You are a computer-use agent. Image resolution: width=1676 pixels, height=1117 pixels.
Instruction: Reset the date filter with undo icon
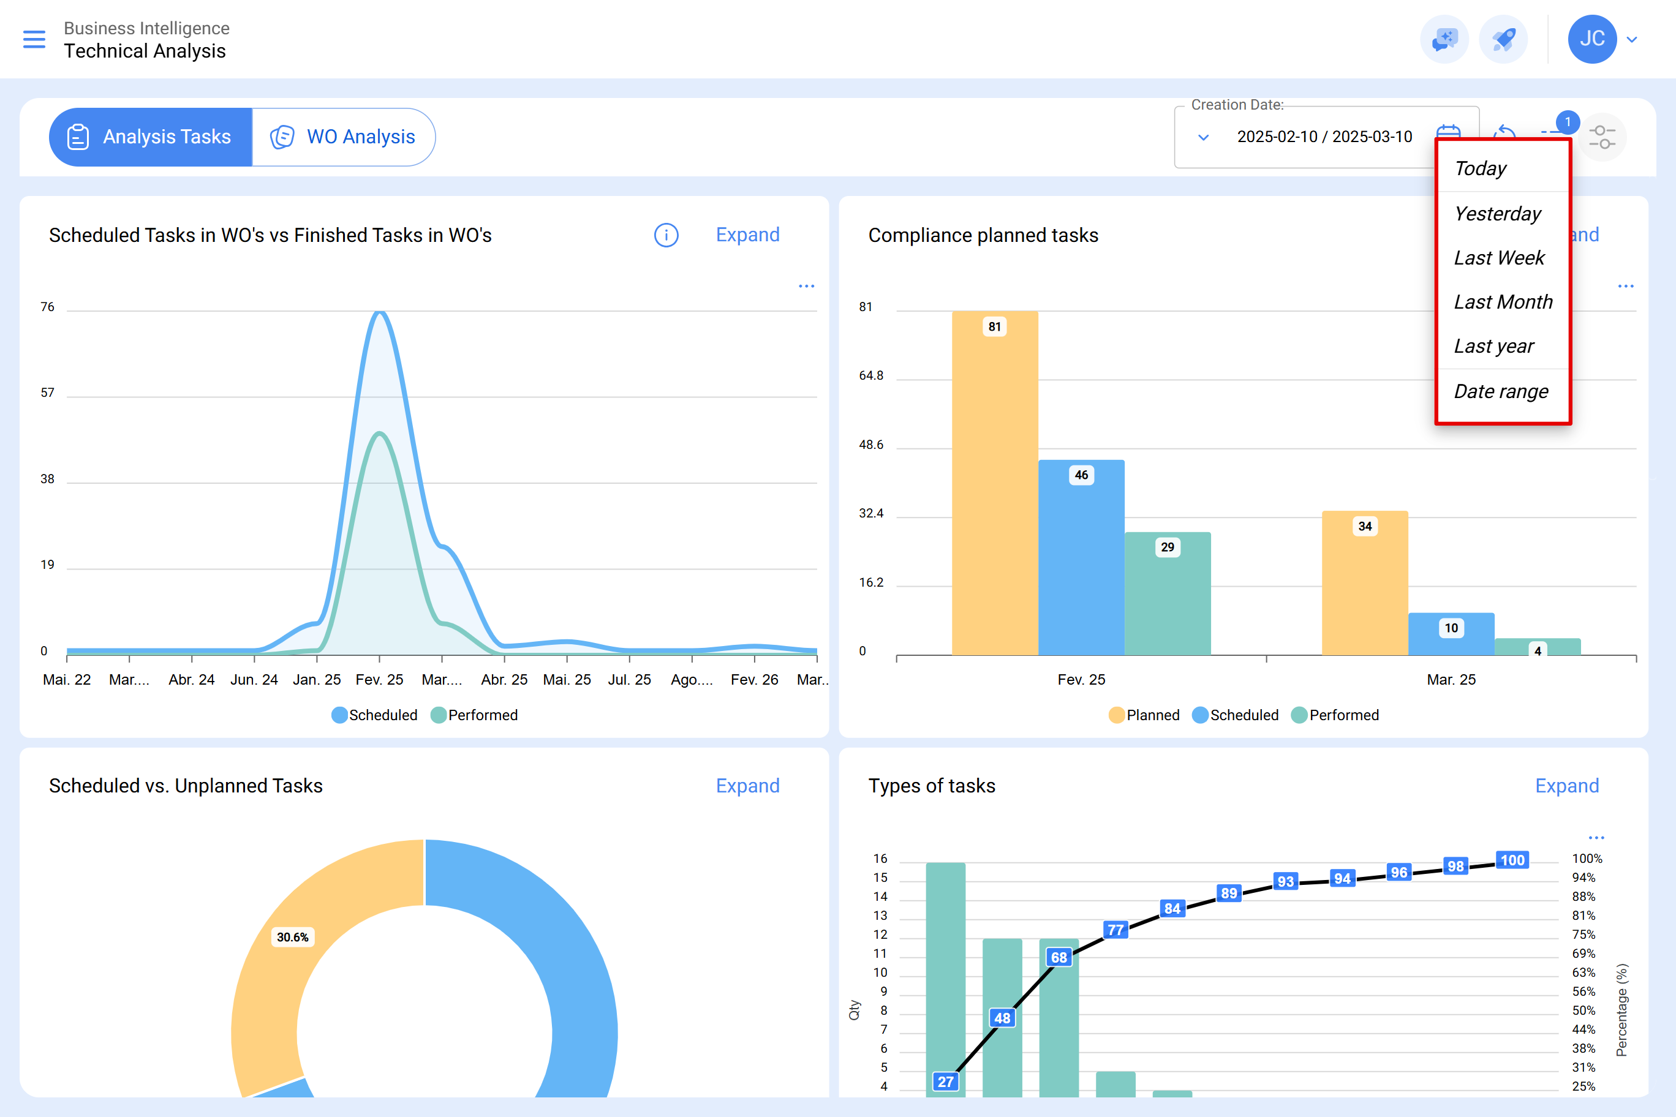coord(1504,131)
